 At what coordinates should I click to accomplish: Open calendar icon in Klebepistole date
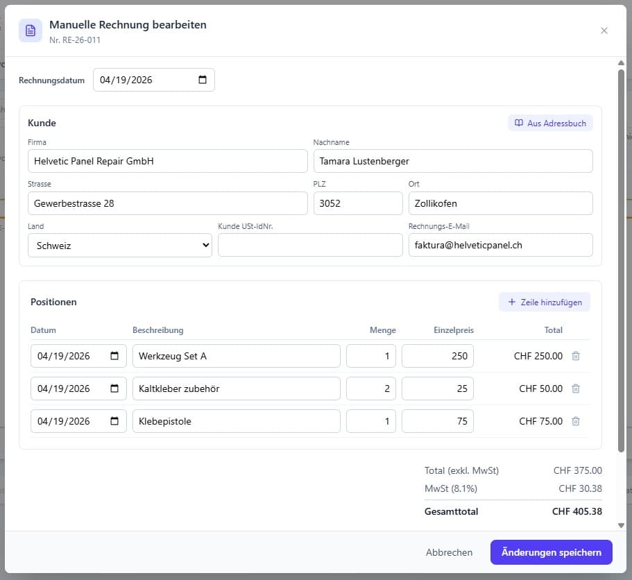(x=114, y=421)
